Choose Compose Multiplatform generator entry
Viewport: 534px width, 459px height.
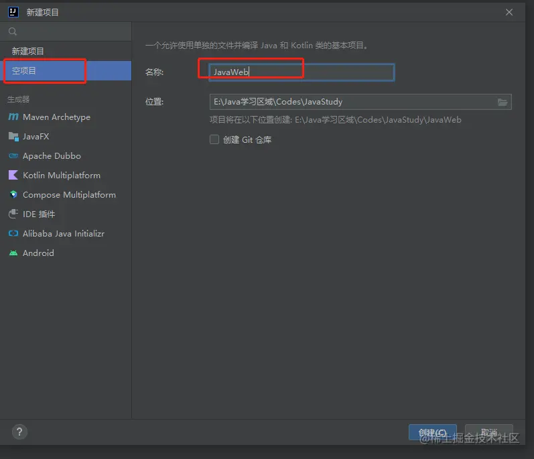(x=66, y=194)
